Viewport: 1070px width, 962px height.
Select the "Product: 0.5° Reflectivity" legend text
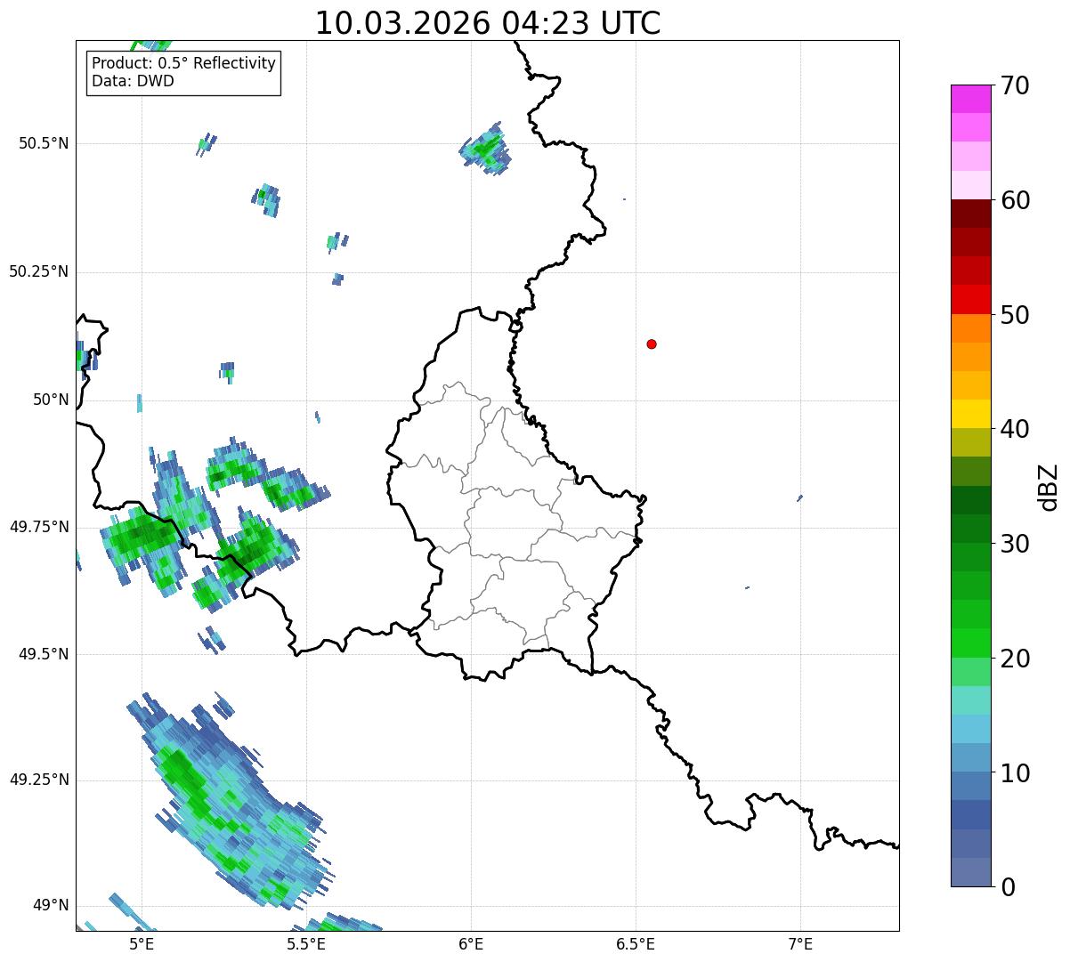(183, 64)
